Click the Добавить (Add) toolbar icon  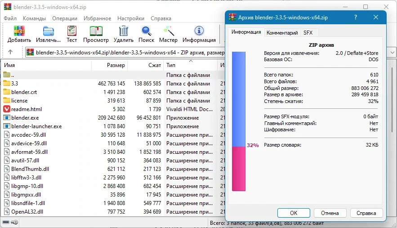click(19, 34)
